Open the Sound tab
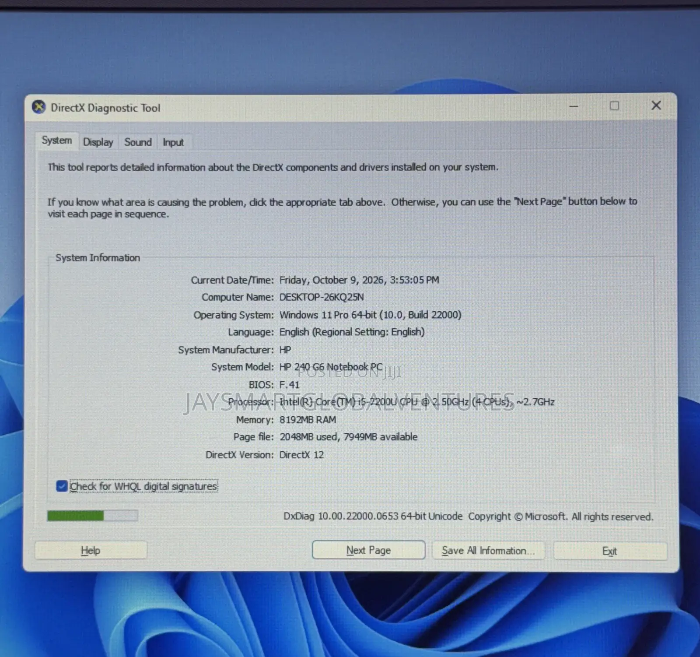The height and width of the screenshot is (657, 700). (138, 142)
